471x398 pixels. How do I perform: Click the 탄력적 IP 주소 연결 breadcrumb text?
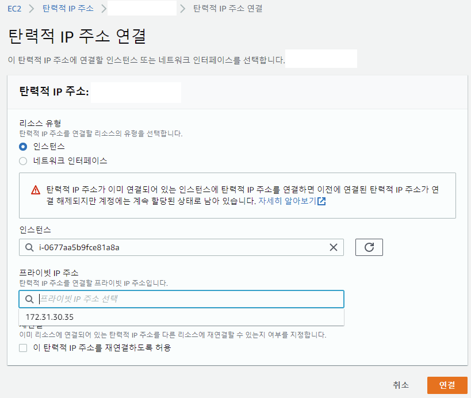[228, 9]
